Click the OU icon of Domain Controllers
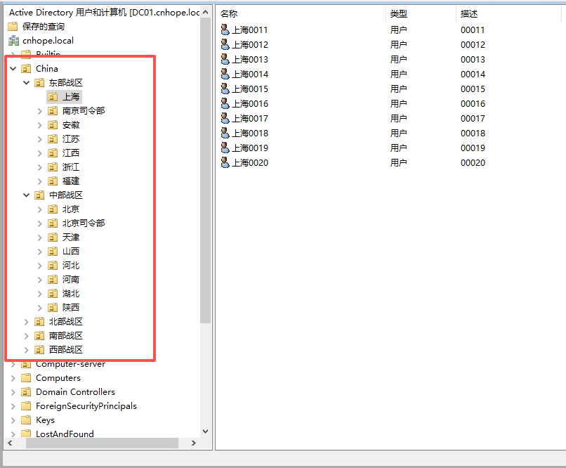This screenshot has width=566, height=468. (26, 392)
